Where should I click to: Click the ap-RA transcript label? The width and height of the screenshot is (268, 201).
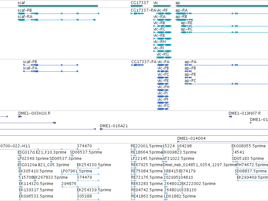point(181,10)
